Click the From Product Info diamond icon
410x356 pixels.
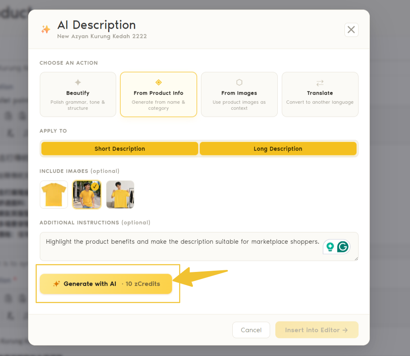pos(158,82)
